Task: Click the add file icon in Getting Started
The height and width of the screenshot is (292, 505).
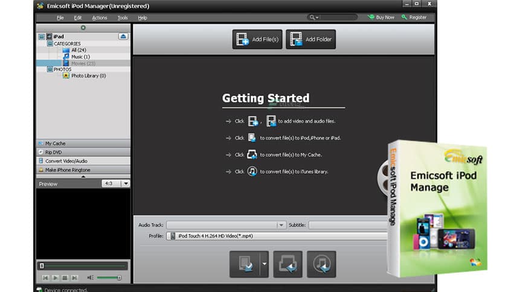Action: [253, 121]
